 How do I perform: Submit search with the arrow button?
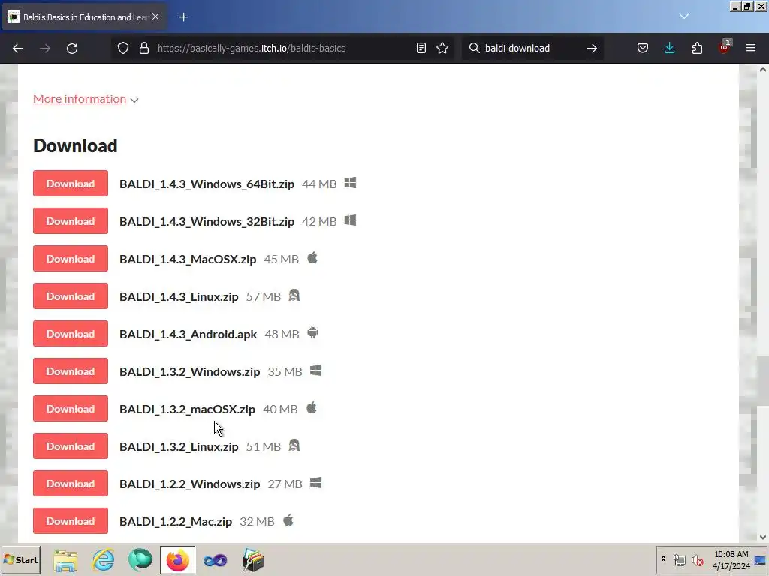click(x=592, y=49)
